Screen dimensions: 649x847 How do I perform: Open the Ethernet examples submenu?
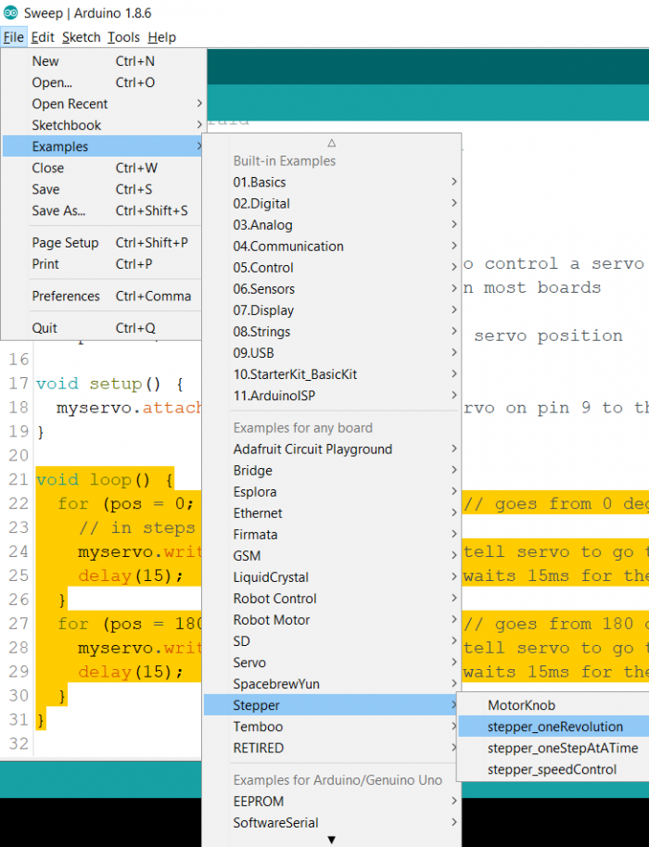coord(332,513)
